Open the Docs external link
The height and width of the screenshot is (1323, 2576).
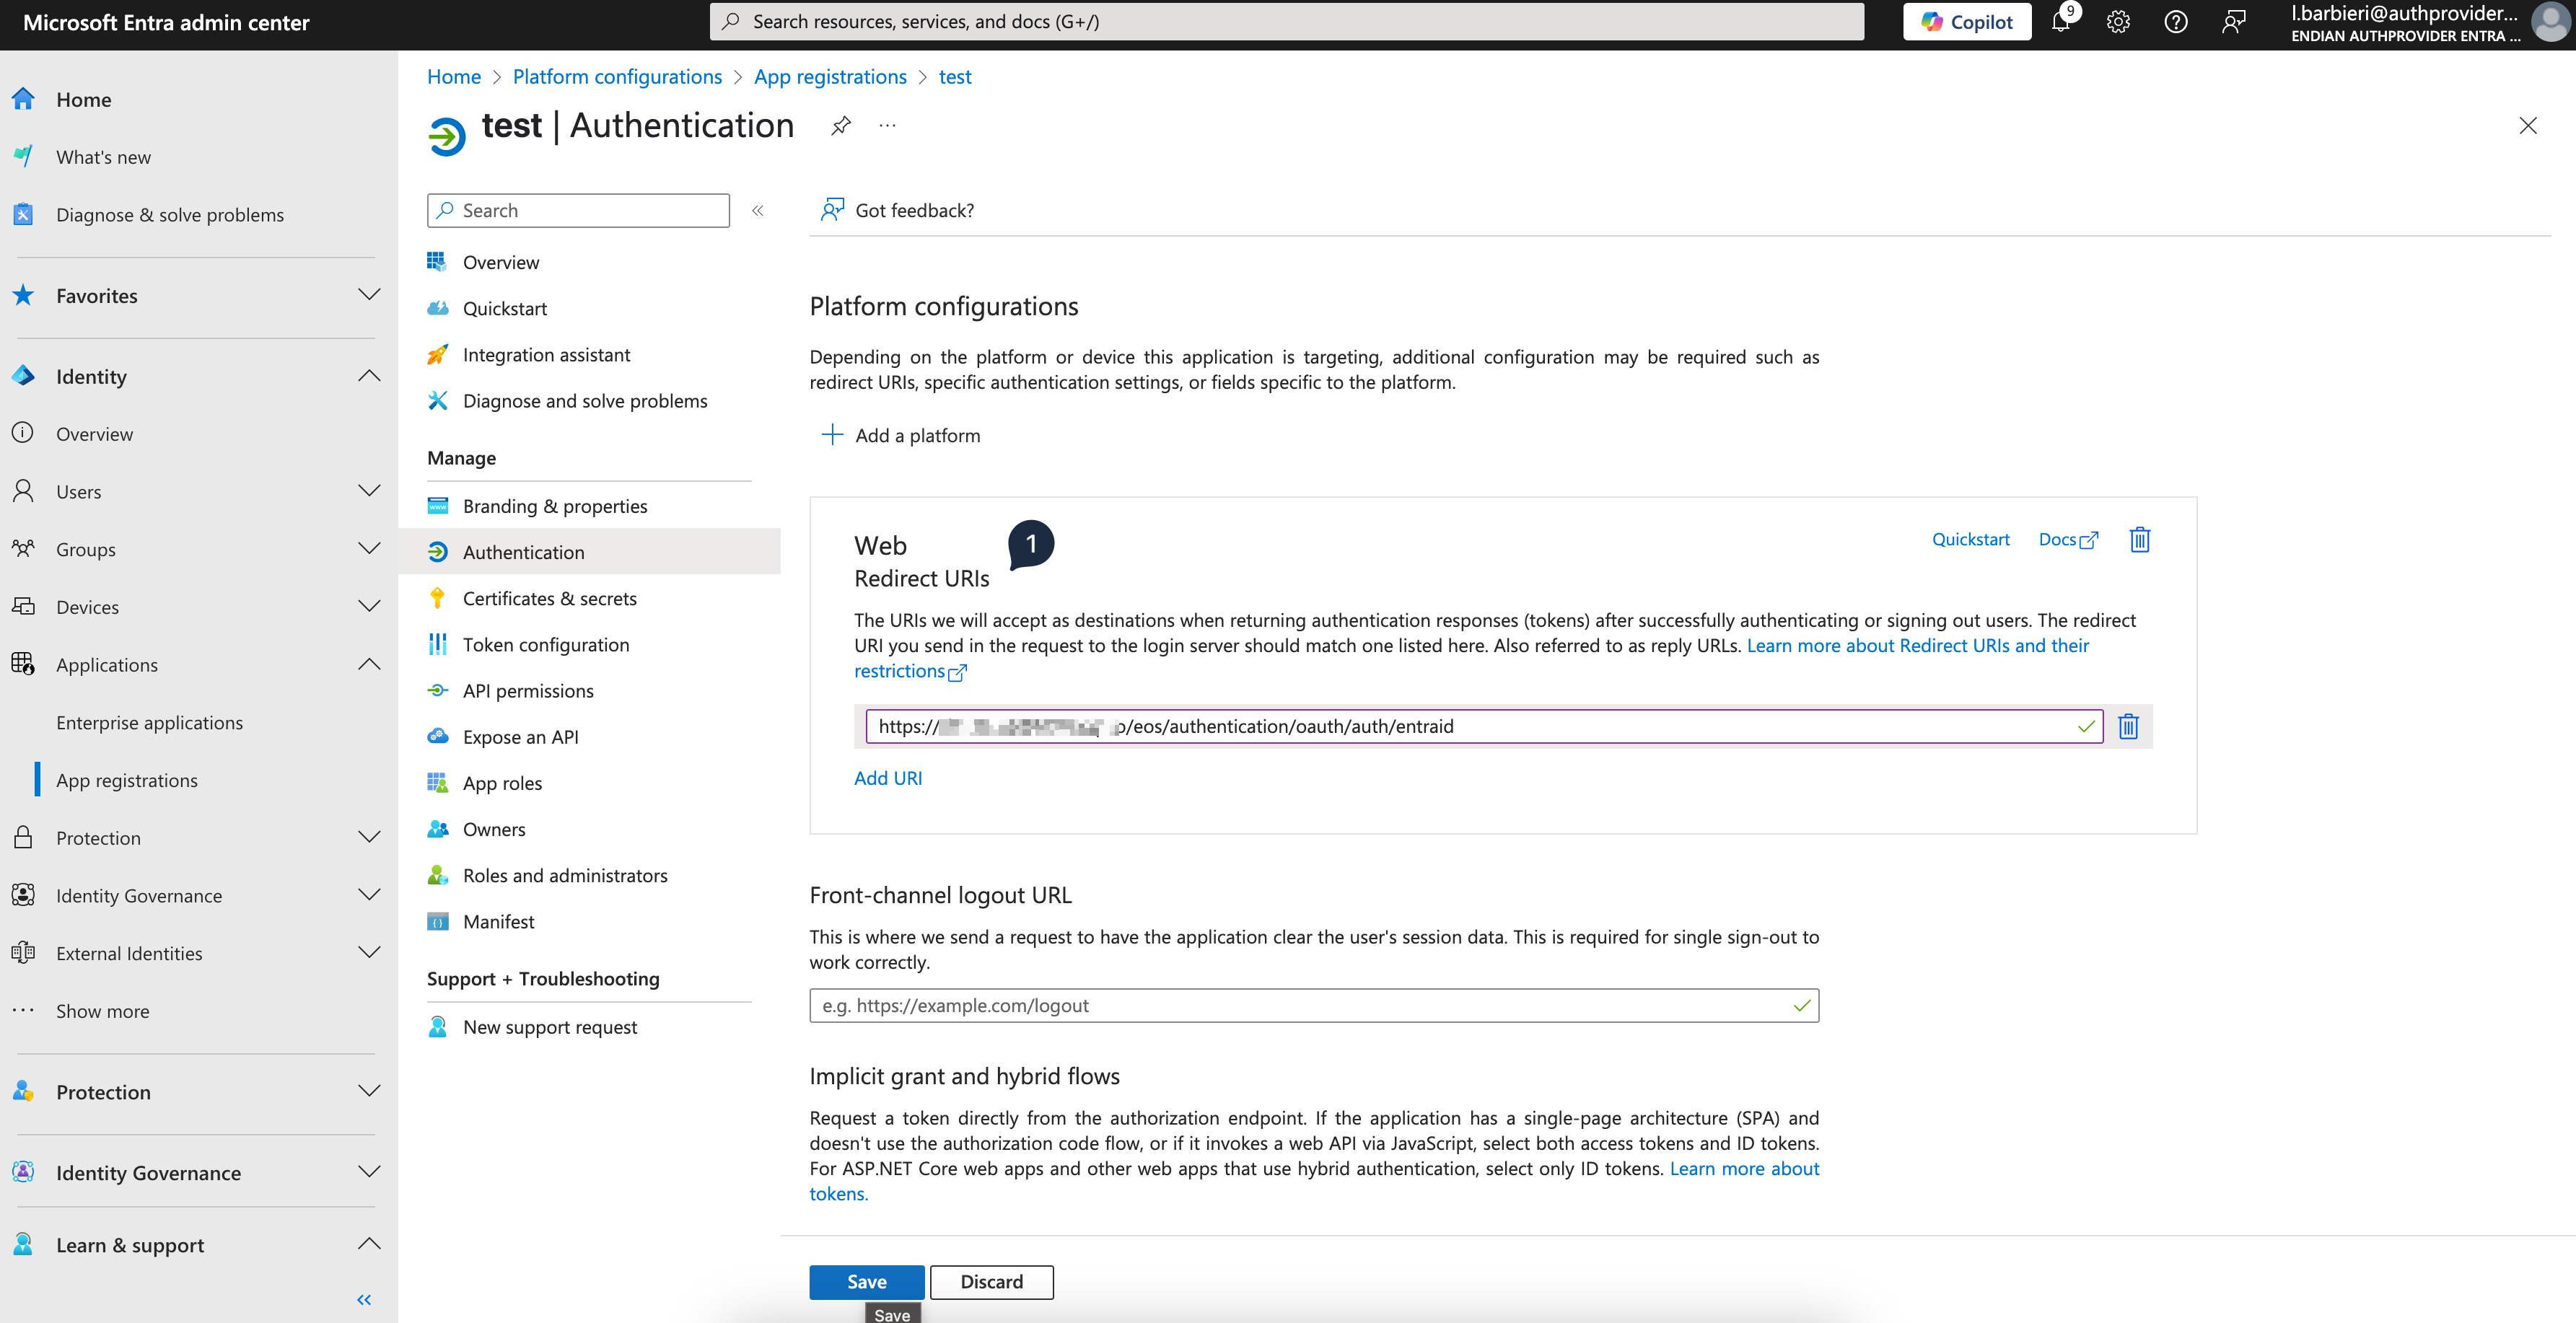click(x=2068, y=539)
